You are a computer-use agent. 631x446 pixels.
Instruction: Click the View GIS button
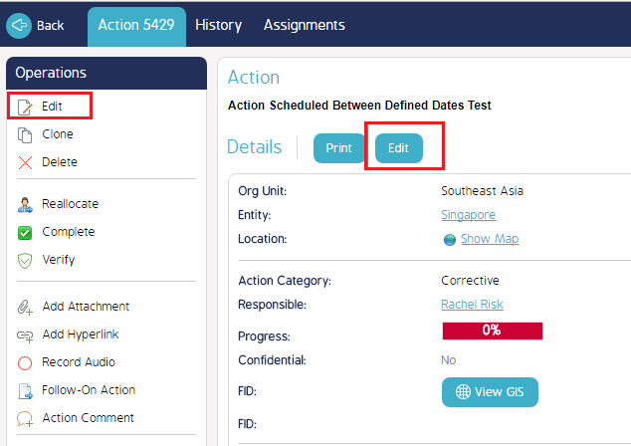tap(490, 391)
